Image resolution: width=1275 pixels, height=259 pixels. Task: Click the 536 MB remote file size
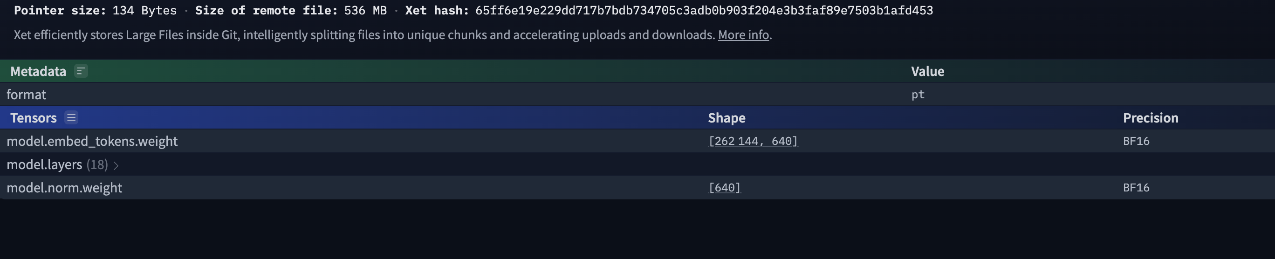(x=365, y=10)
